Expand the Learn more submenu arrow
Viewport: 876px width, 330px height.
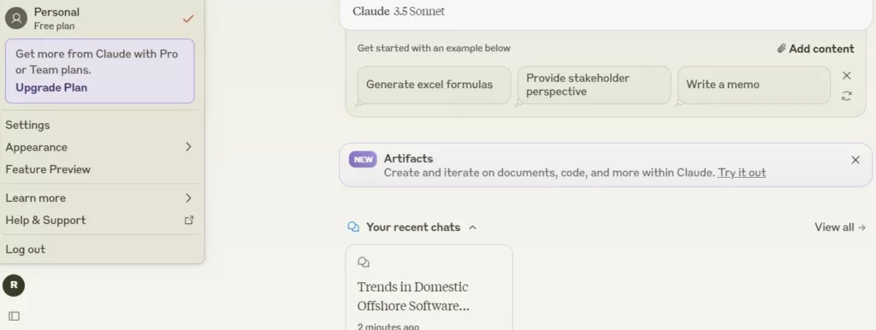188,197
